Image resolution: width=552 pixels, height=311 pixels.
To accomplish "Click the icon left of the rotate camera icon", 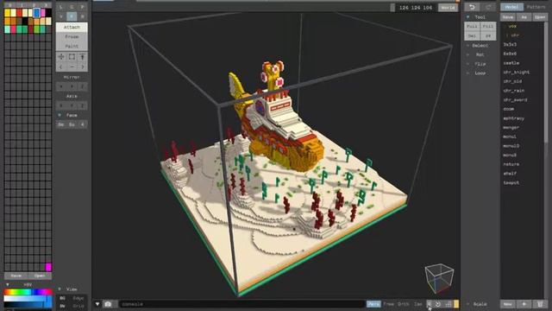I will pos(430,304).
